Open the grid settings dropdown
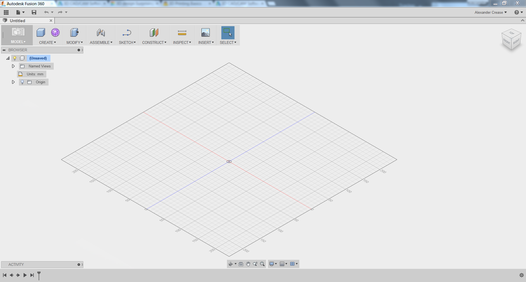This screenshot has width=526, height=282. coord(286,264)
